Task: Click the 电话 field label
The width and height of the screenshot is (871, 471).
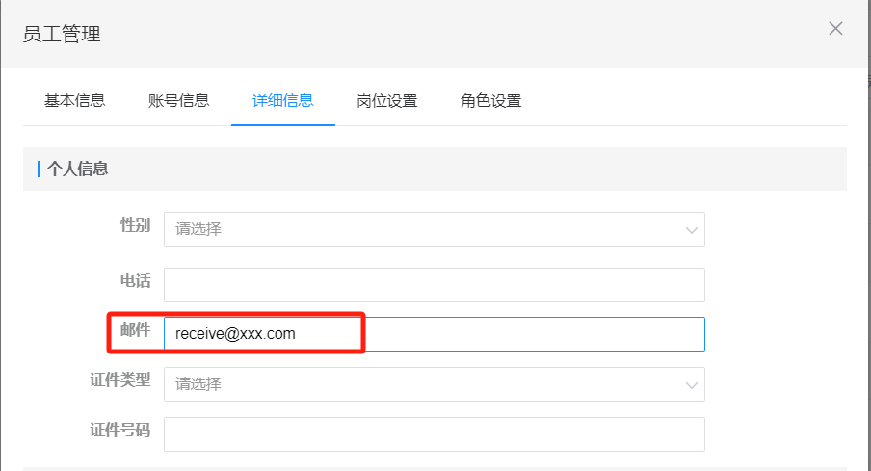Action: 135,280
